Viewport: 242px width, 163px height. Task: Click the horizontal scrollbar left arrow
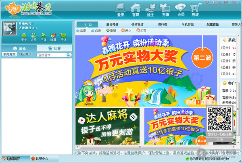(77, 146)
